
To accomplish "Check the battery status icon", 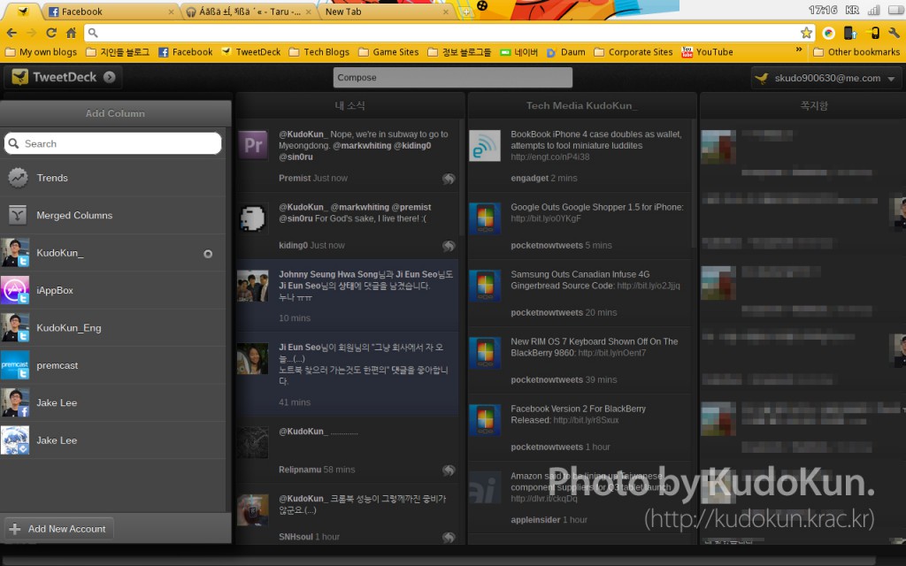I will pos(896,10).
